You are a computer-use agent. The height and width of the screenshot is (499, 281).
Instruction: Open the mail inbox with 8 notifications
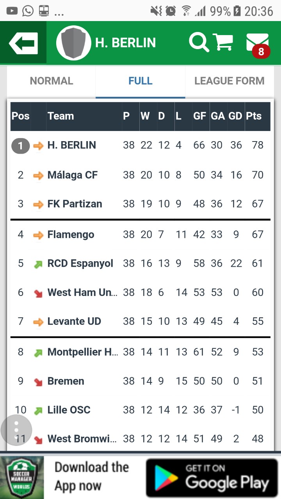click(x=258, y=43)
